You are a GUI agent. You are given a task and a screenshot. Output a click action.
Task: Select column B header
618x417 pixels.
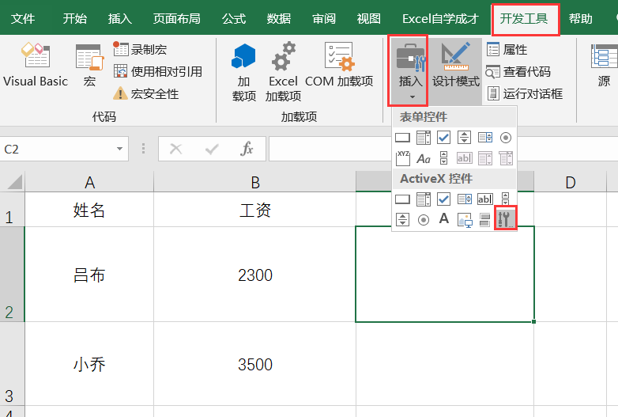click(x=255, y=182)
